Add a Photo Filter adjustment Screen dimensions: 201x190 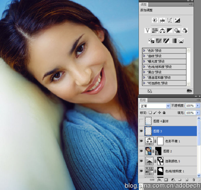[x=177, y=31]
